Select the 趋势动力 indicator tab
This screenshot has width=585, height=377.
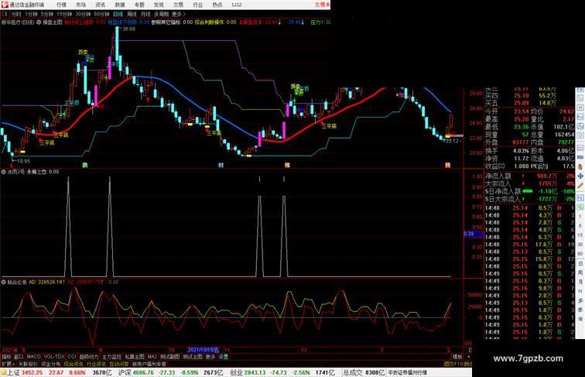89,357
